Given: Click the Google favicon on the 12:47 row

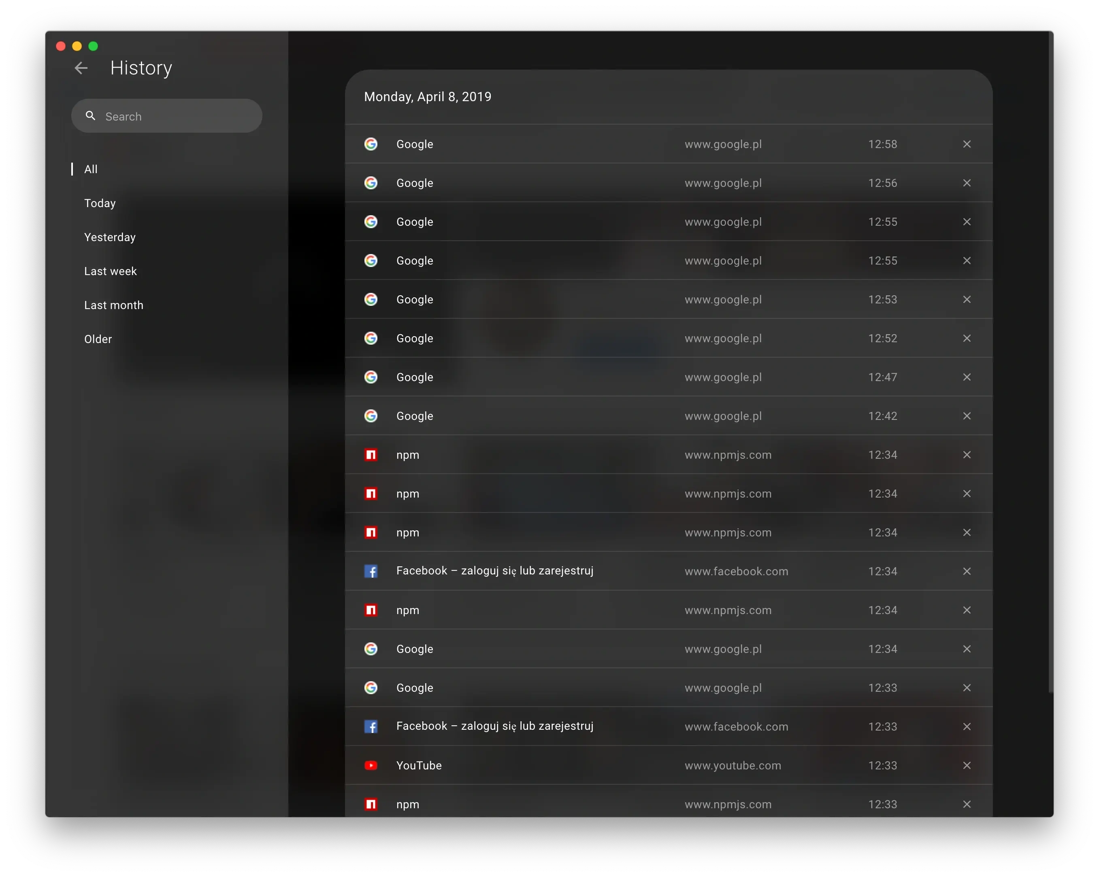Looking at the screenshot, I should (371, 377).
